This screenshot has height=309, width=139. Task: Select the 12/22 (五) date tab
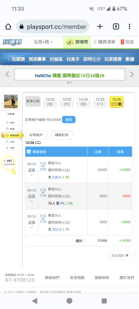click(50, 102)
